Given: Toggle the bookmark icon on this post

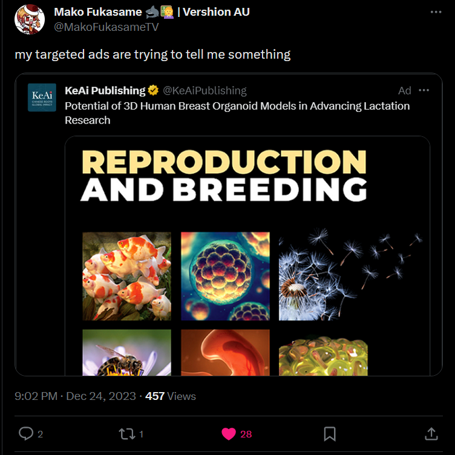Looking at the screenshot, I should click(x=330, y=433).
